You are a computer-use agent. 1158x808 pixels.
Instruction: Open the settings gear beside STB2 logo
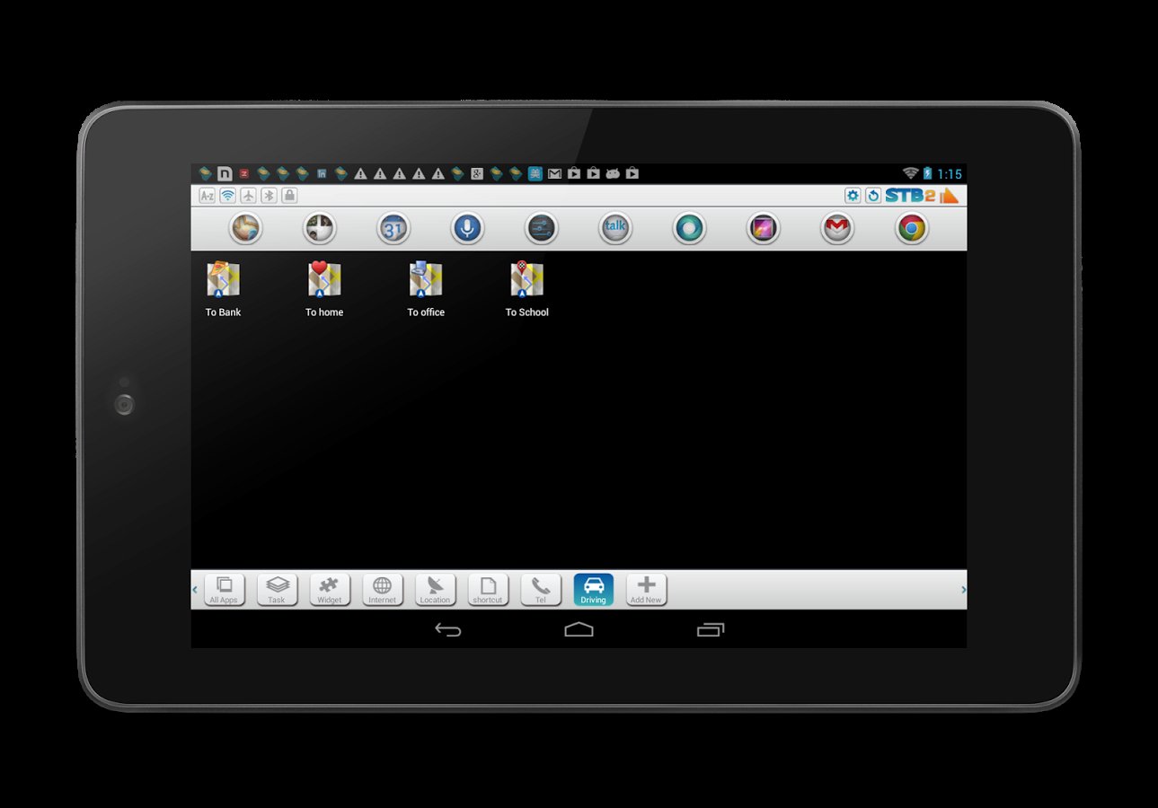852,196
